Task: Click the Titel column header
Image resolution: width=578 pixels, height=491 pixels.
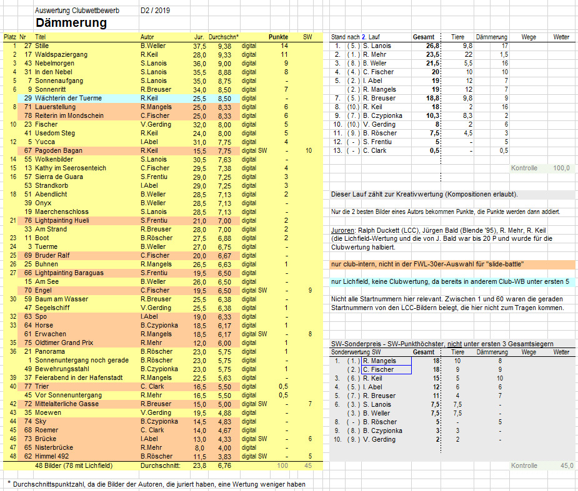Action: click(41, 37)
